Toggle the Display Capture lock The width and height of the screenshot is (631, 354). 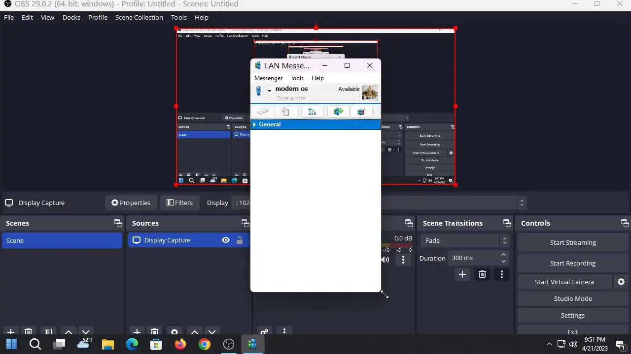point(240,240)
